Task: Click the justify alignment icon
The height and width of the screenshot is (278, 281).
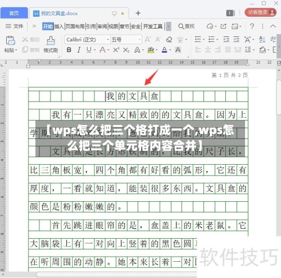Action: (x=228, y=50)
